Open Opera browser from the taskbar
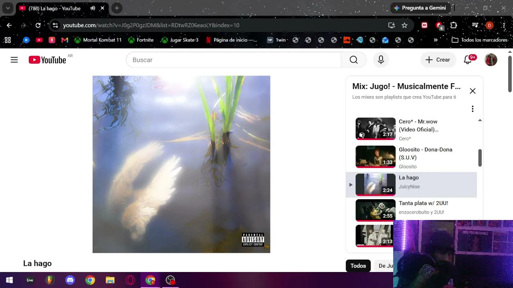This screenshot has height=288, width=513. (x=130, y=280)
